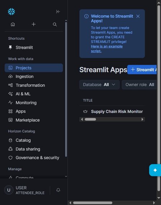Image resolution: width=161 pixels, height=205 pixels.
Task: Click the Governance shield icon
Action: 10,158
